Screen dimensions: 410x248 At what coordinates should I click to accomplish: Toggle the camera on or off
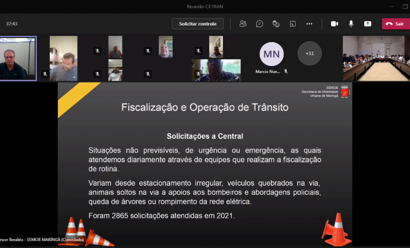coord(334,24)
